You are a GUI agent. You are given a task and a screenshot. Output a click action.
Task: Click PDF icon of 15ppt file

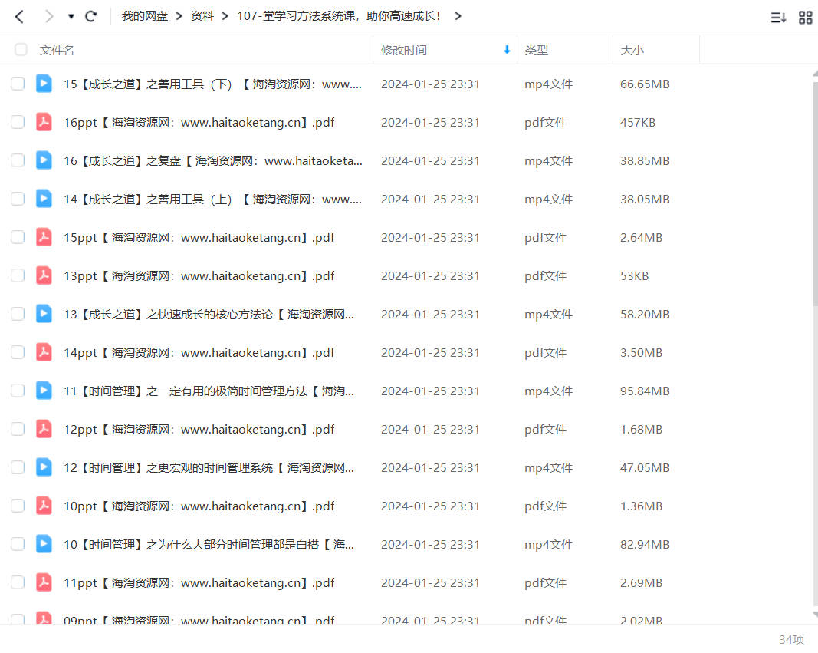click(44, 237)
